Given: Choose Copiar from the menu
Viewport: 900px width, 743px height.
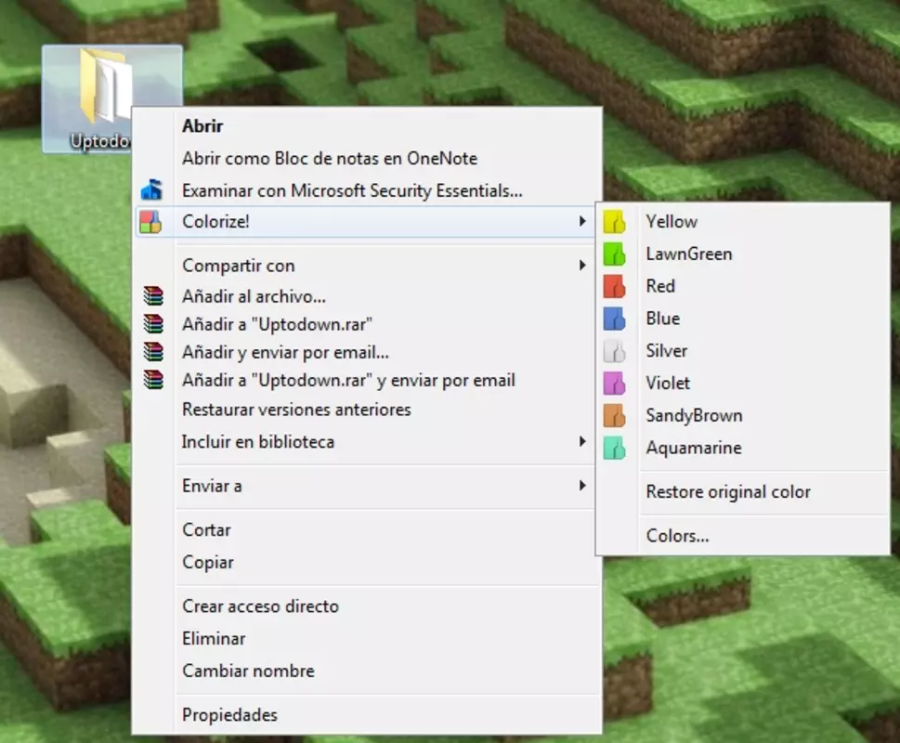Looking at the screenshot, I should coord(208,562).
